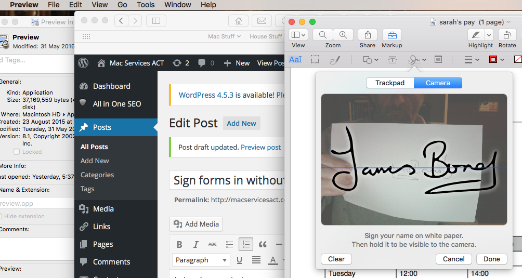Select the Text Selection tool in Preview markup bar

295,60
